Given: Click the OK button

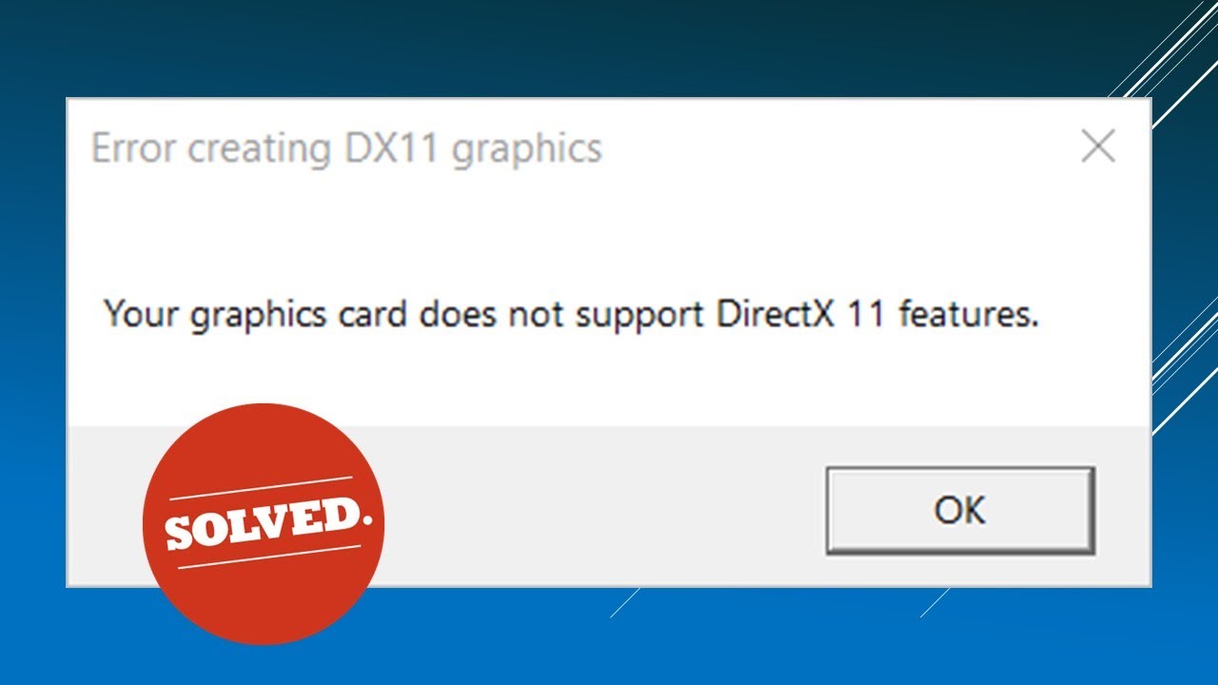Looking at the screenshot, I should coord(960,510).
